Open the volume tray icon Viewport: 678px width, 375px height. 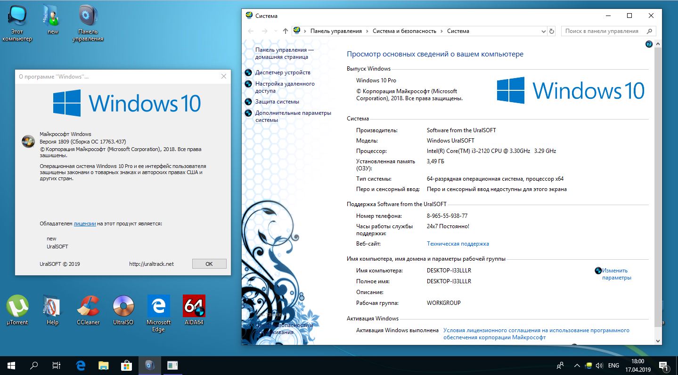click(599, 365)
